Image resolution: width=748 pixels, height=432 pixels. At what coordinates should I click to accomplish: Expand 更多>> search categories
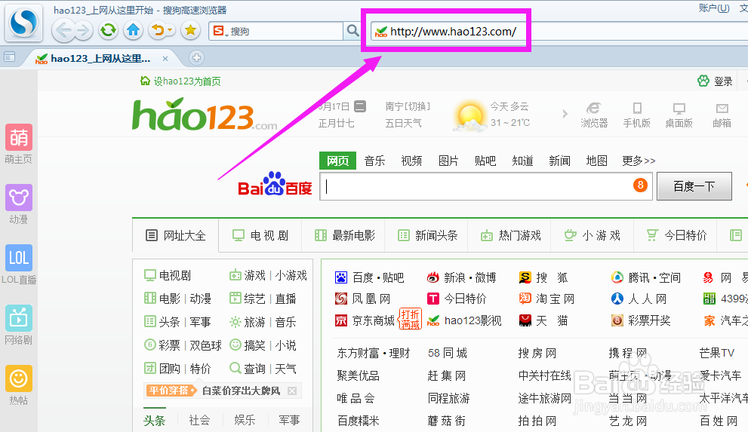639,161
